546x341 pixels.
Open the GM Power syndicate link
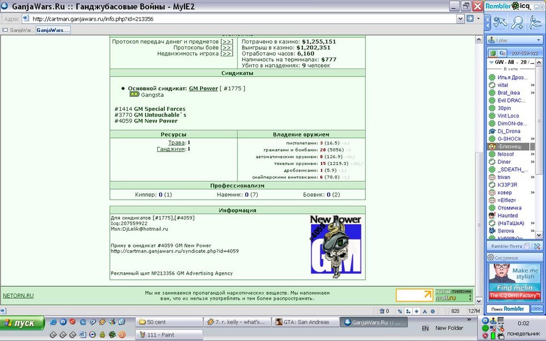[x=203, y=89]
